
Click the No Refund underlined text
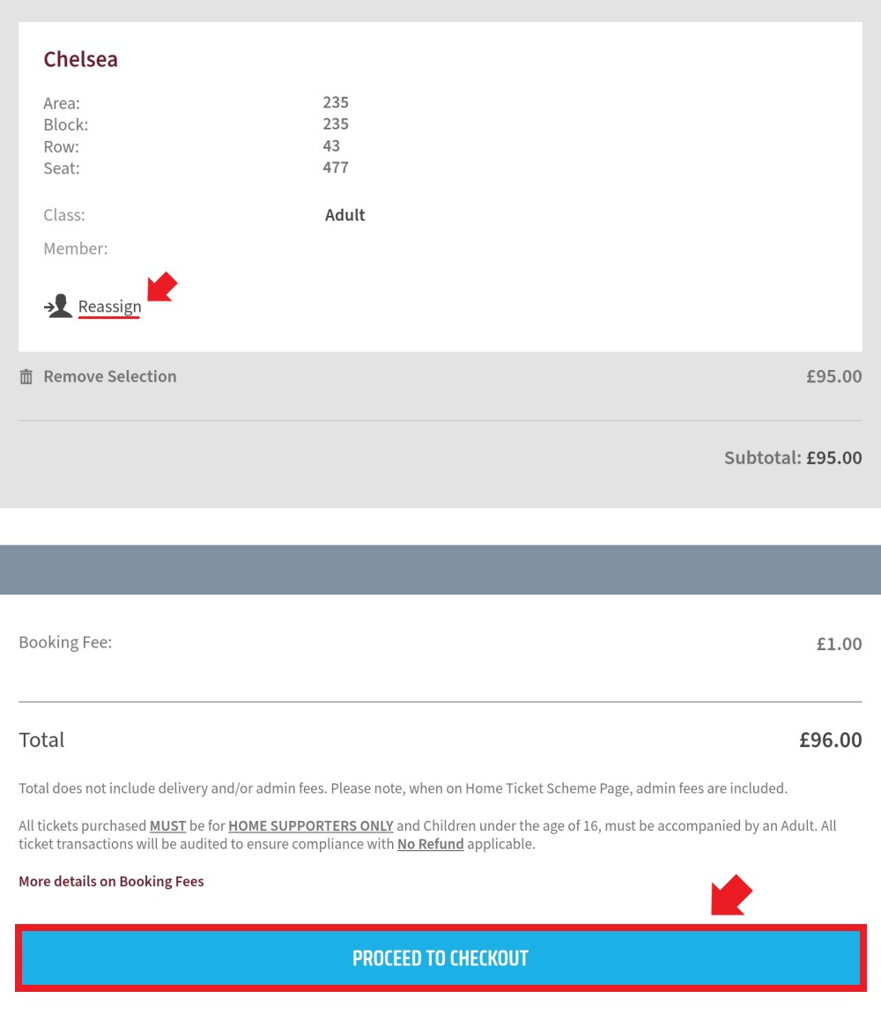[x=431, y=844]
